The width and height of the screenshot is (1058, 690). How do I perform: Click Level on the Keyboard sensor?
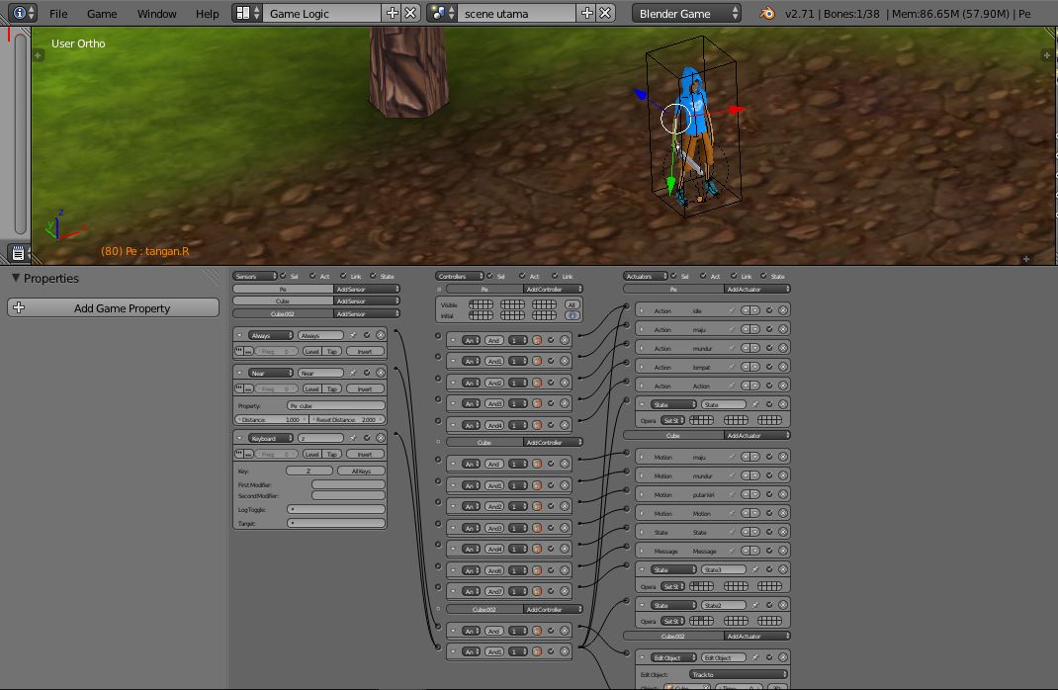(311, 455)
